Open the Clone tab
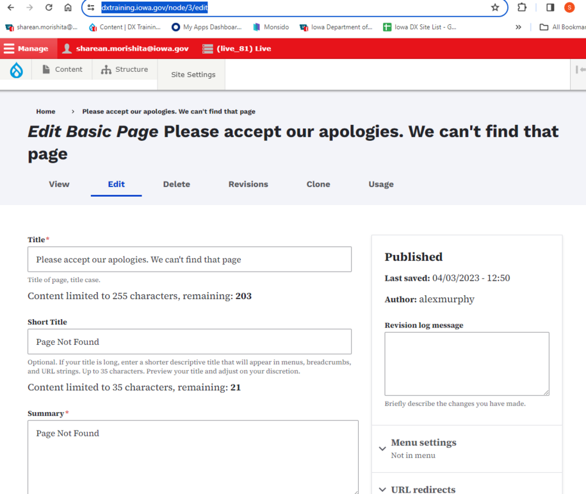 click(318, 184)
